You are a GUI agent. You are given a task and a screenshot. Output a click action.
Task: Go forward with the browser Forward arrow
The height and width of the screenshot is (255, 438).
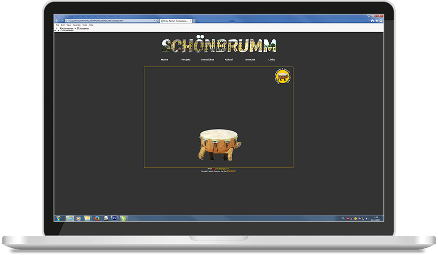pyautogui.click(x=62, y=21)
